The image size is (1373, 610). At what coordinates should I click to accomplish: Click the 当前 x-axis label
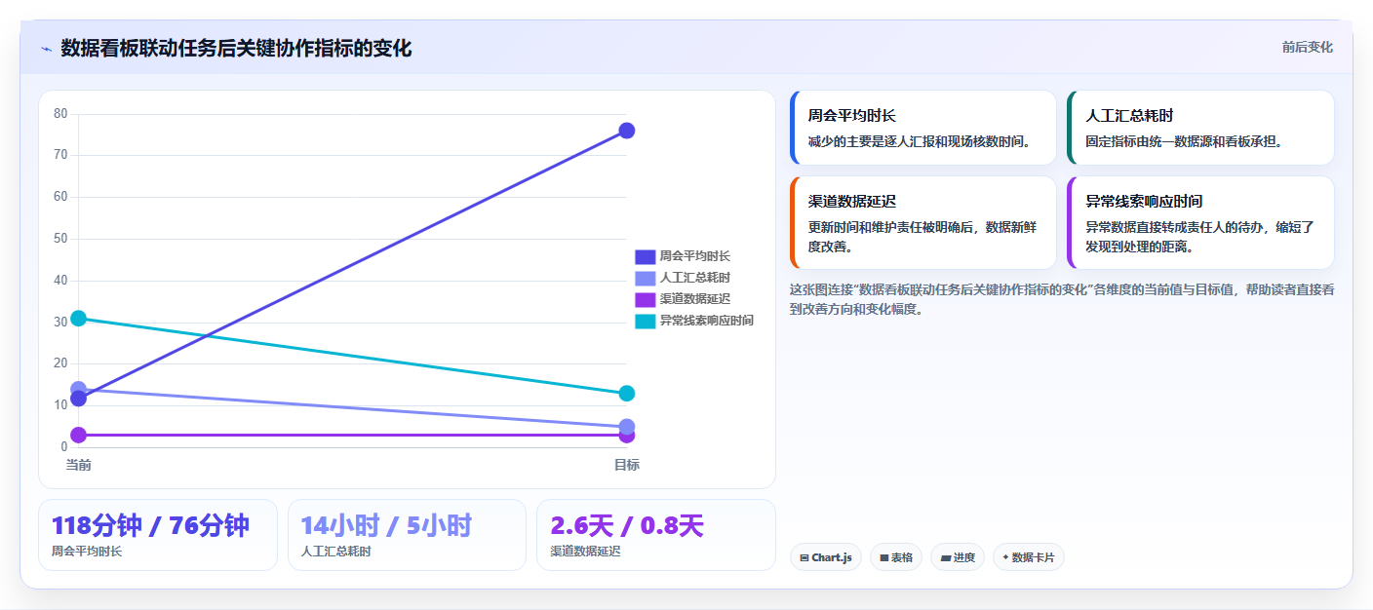tap(79, 466)
